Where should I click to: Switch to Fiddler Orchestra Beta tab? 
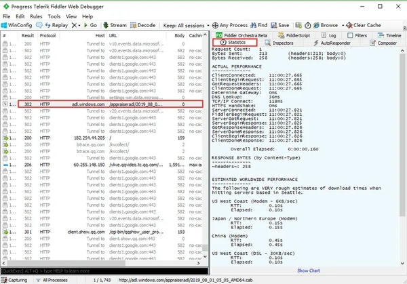241,35
